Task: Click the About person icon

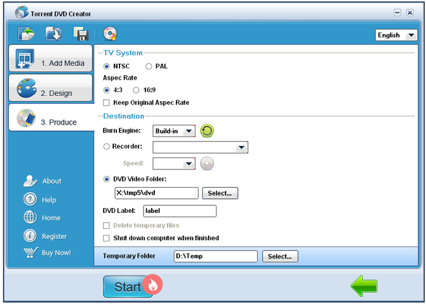Action: click(30, 181)
